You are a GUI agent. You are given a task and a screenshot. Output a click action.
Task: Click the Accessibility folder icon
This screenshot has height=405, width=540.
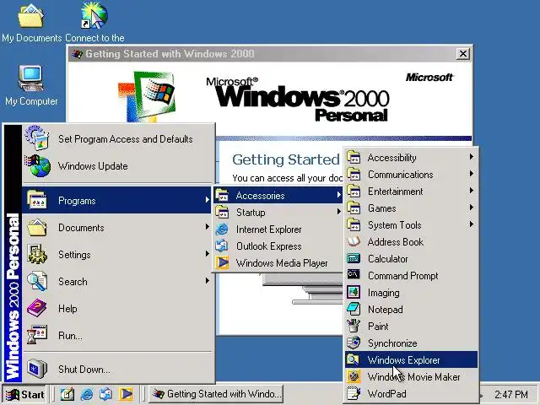[x=354, y=157]
